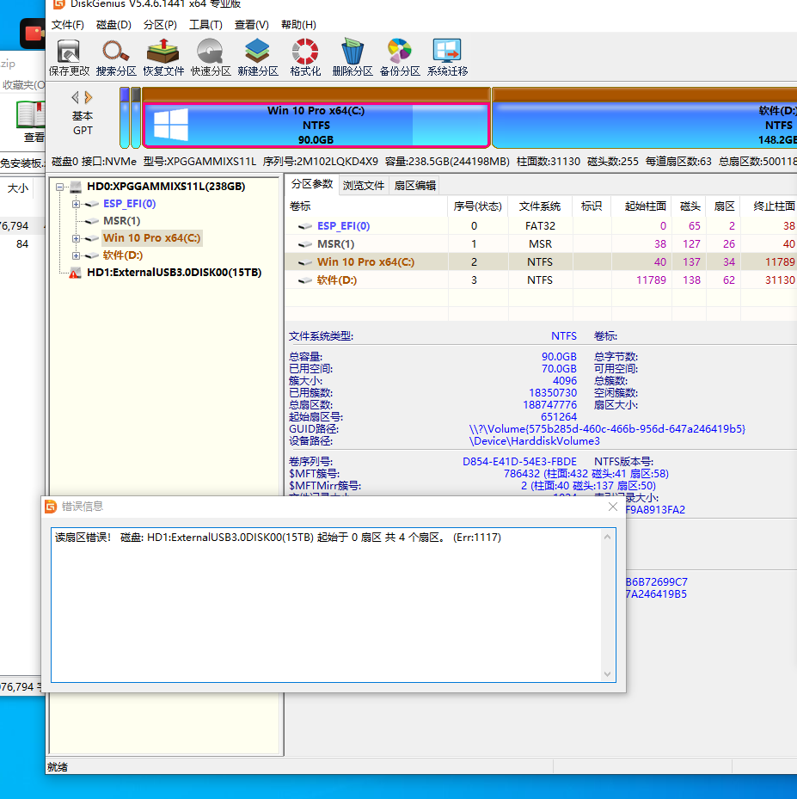Close the 错误信息 error dialog
This screenshot has height=799, width=797.
(x=613, y=507)
